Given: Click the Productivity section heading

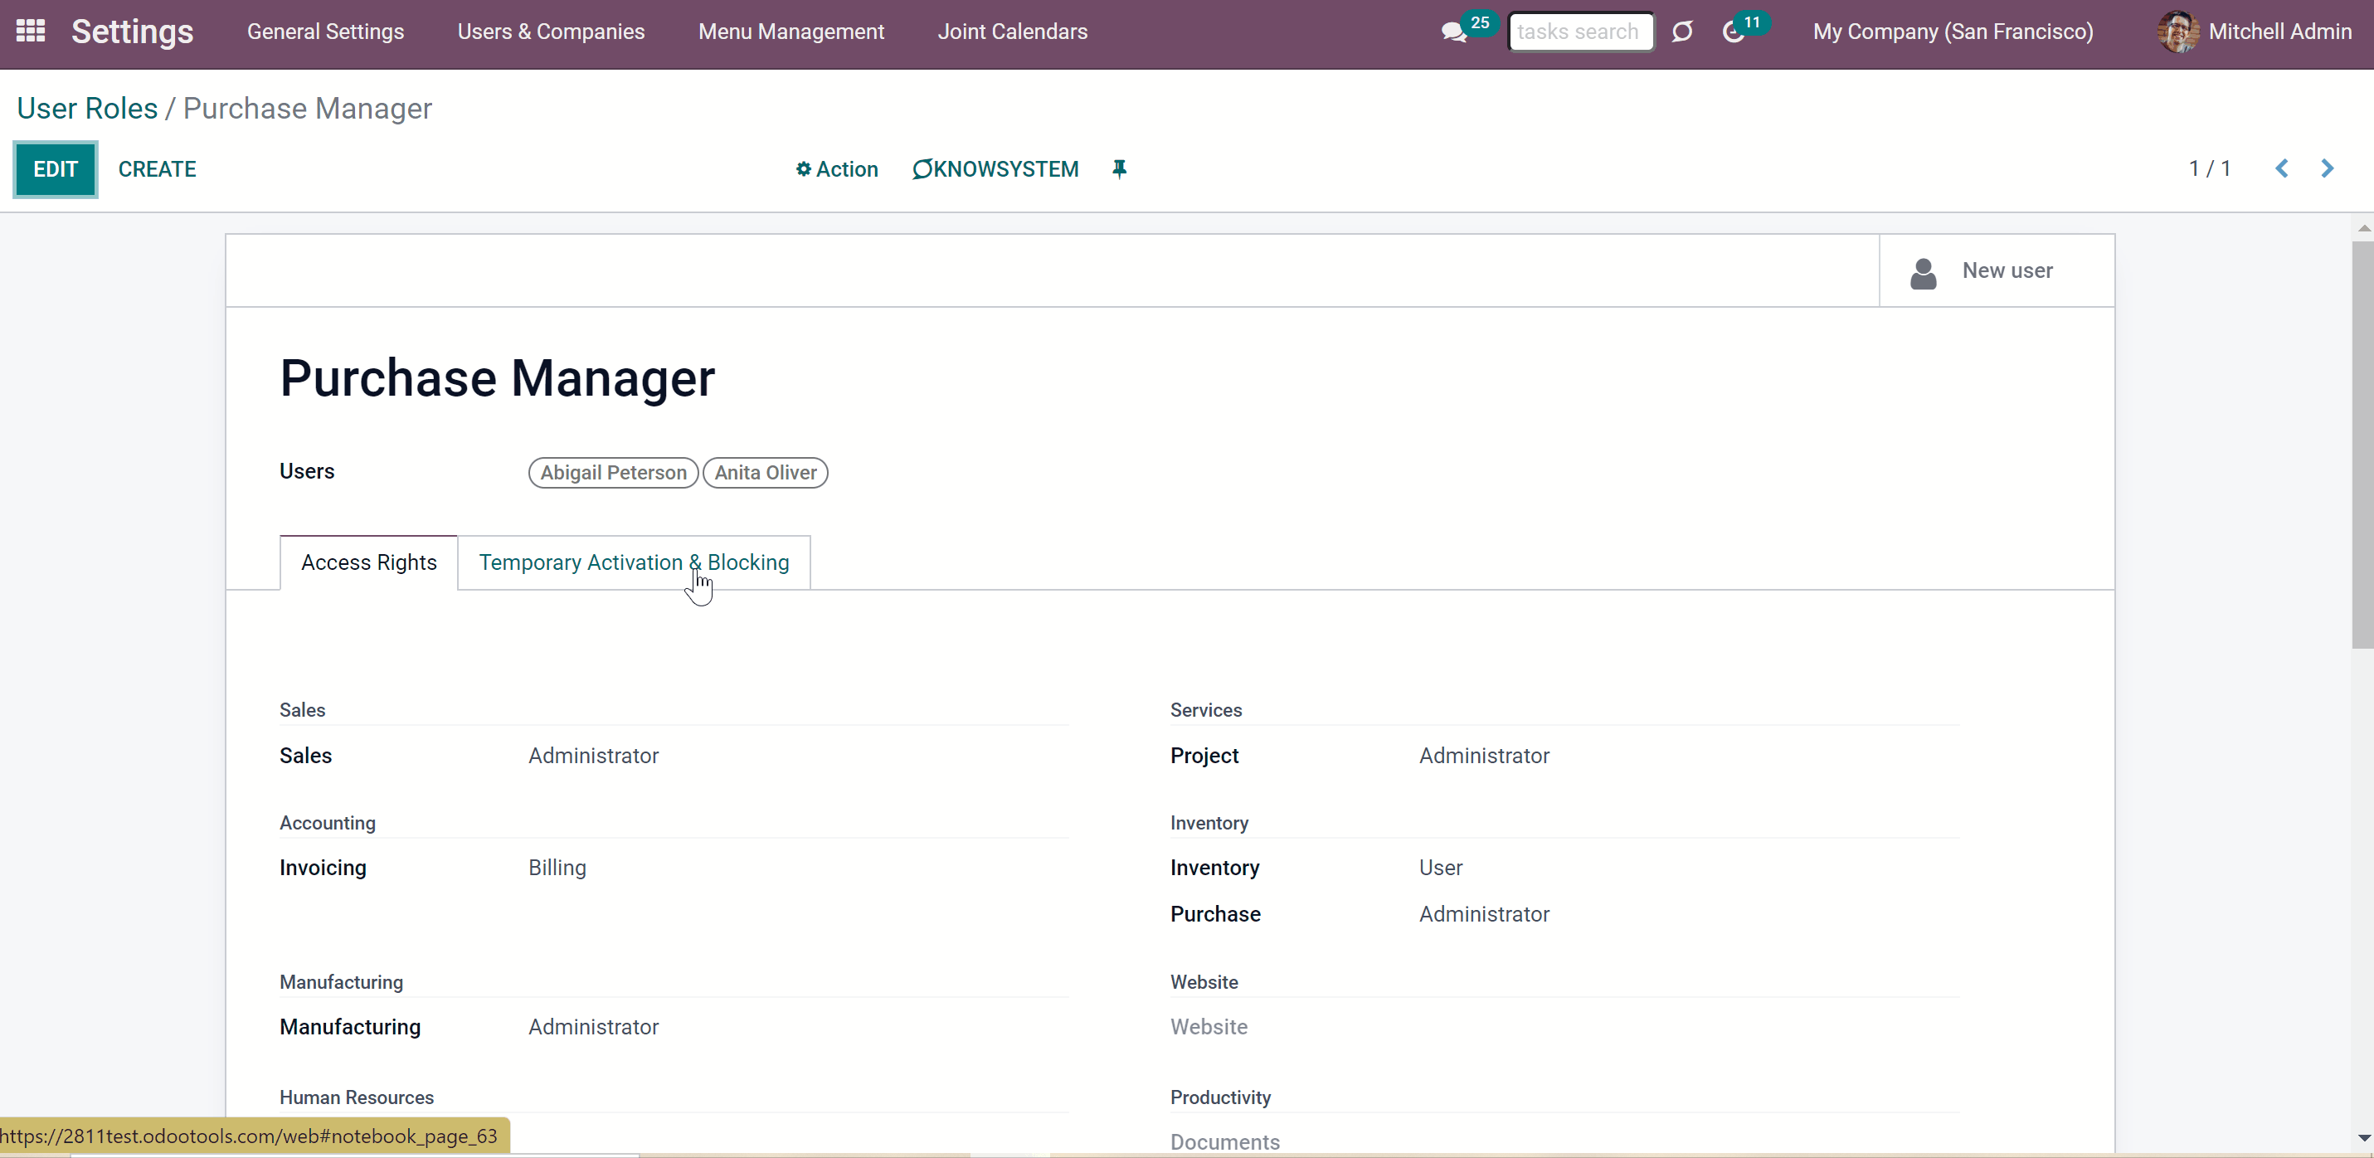Looking at the screenshot, I should tap(1220, 1097).
